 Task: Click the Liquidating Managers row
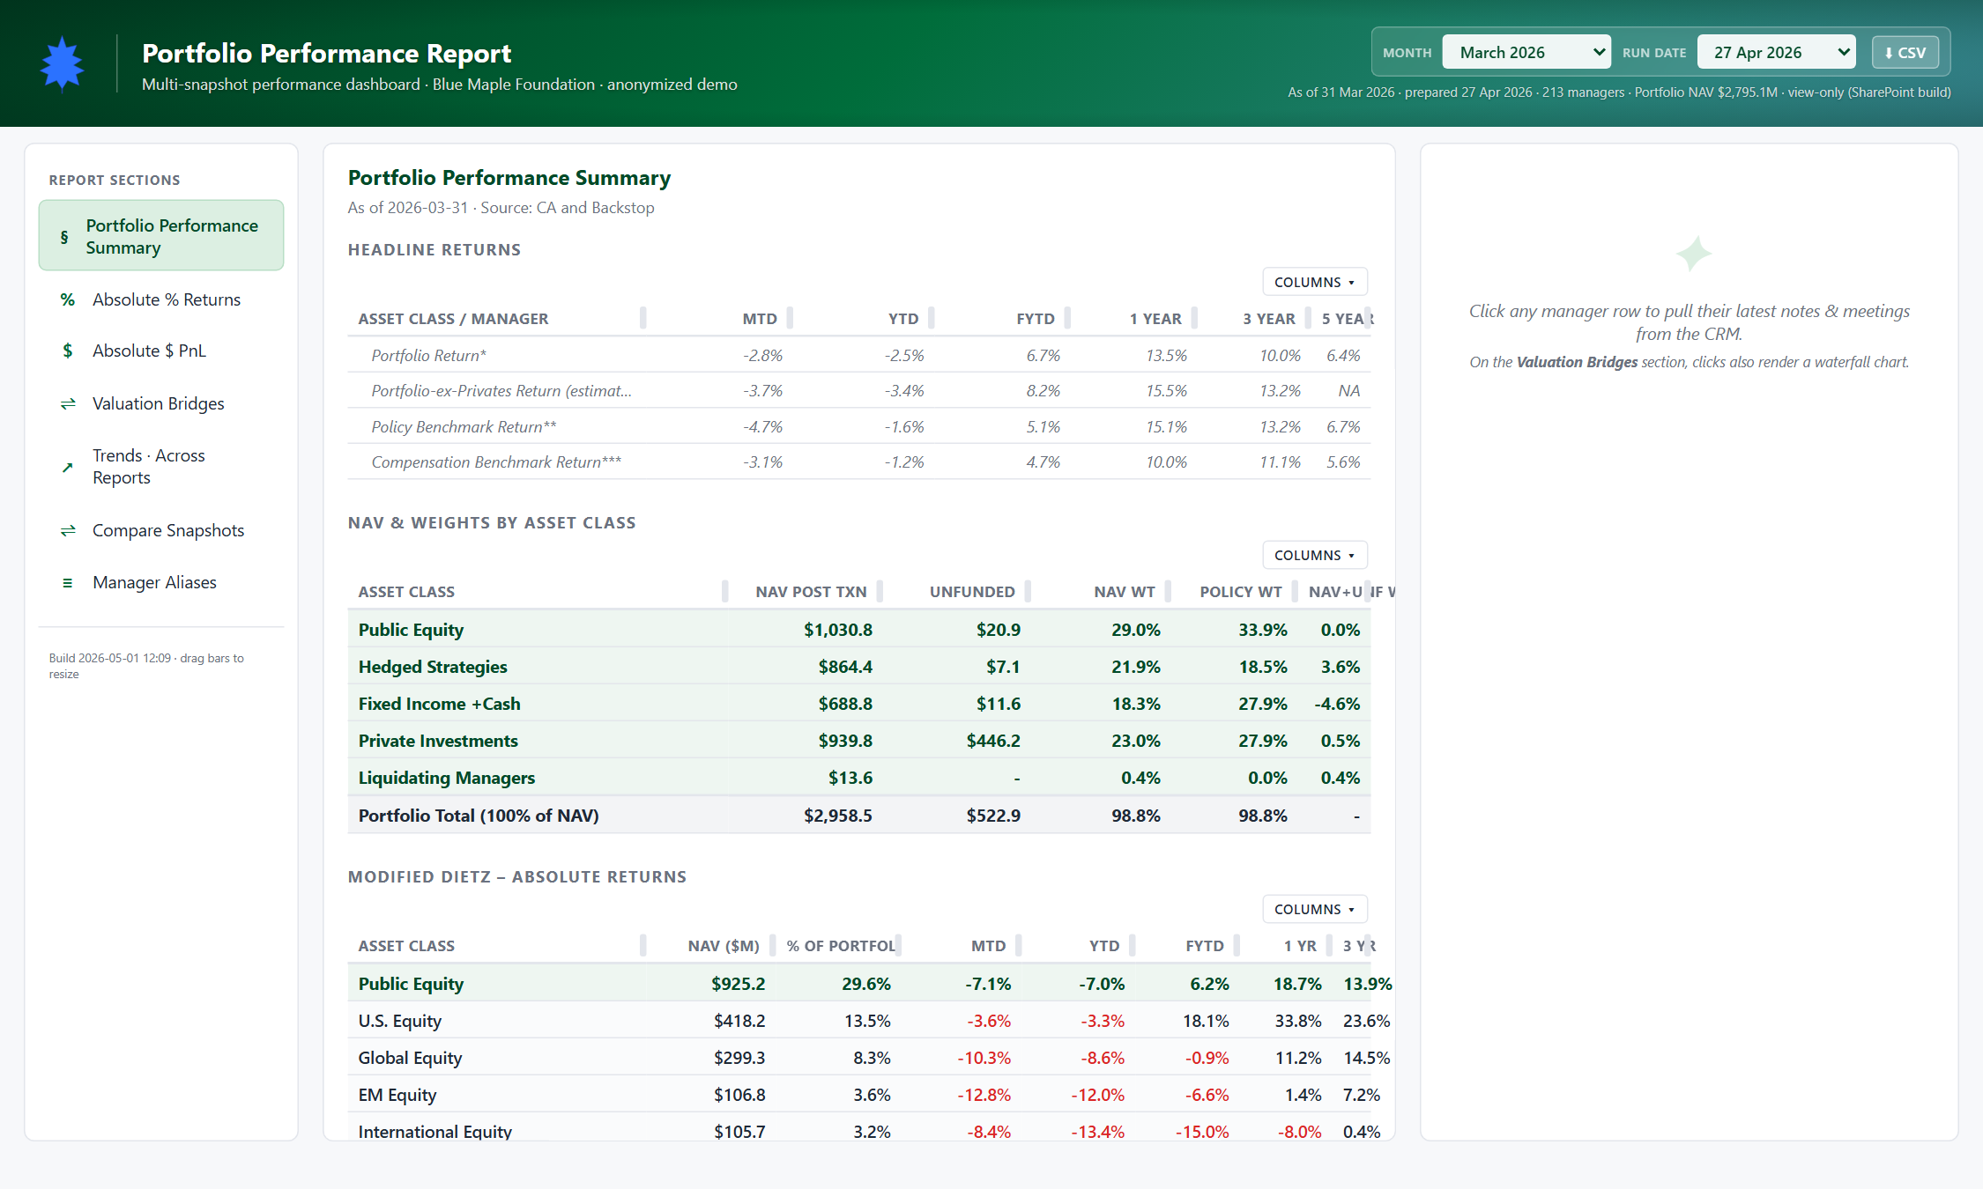[859, 777]
